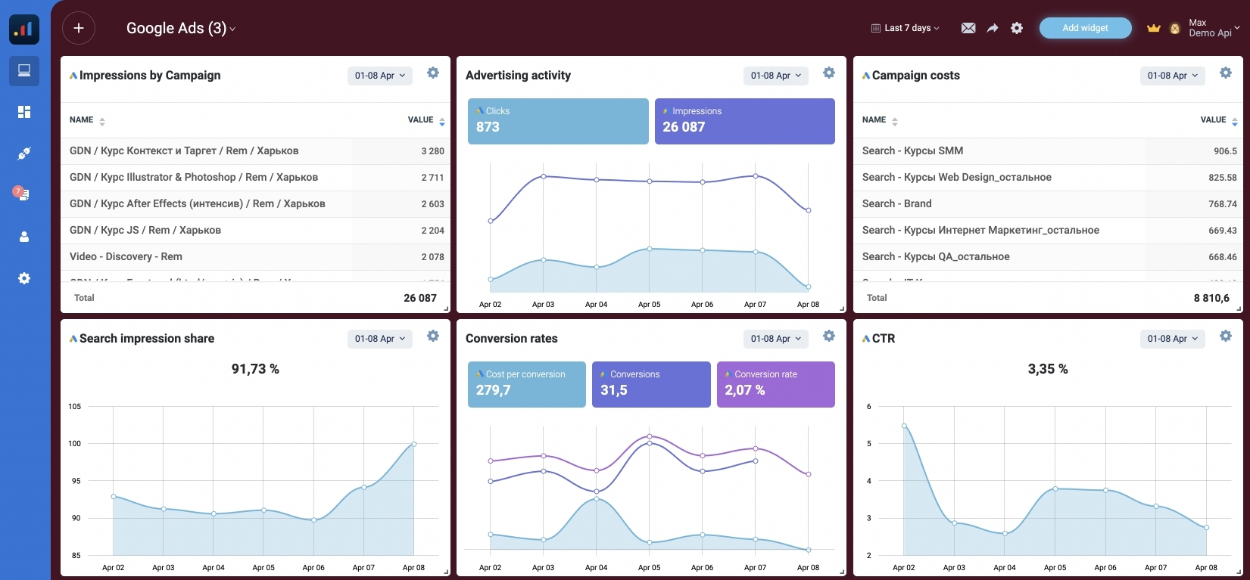Open the integrations plug icon in sidebar
Viewport: 1250px width, 580px height.
24,154
